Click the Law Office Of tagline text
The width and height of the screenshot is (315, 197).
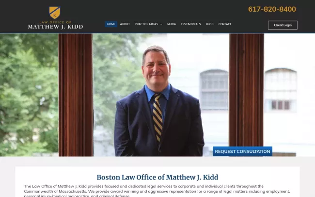55,22
